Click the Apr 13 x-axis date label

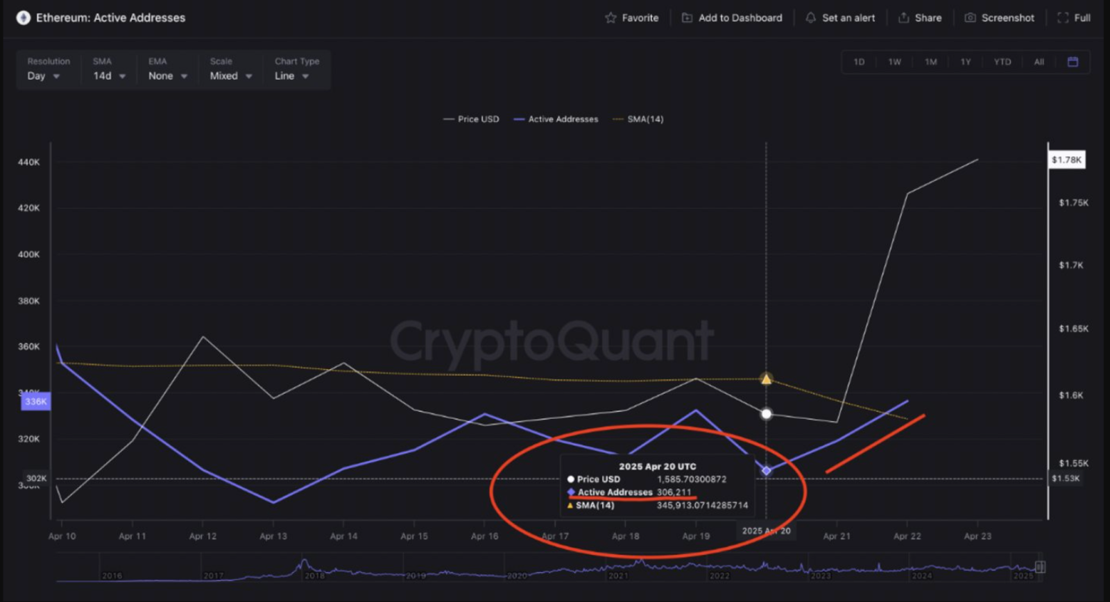tap(273, 536)
